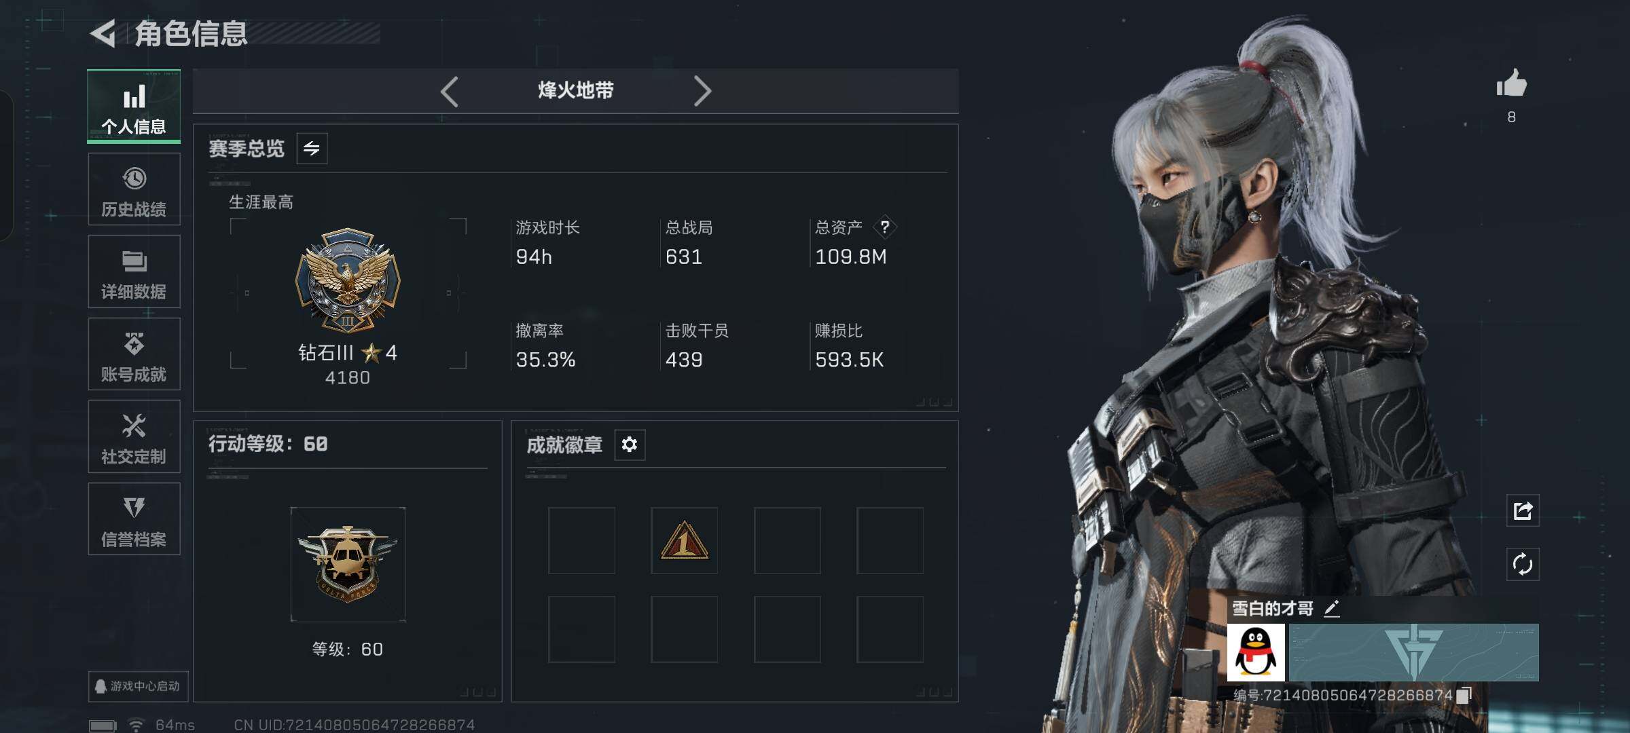Open the 账号成就 tab

(x=134, y=354)
